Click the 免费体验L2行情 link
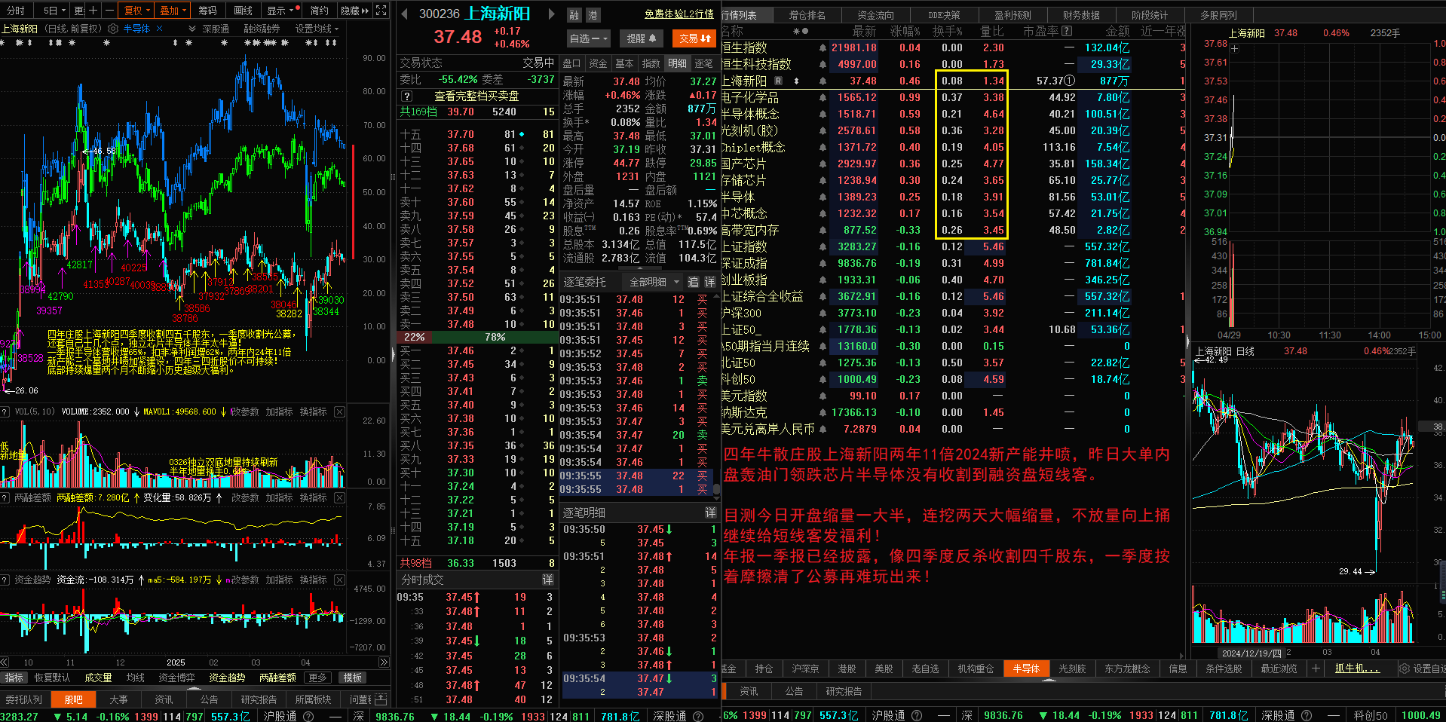The height and width of the screenshot is (722, 1446). click(x=679, y=14)
